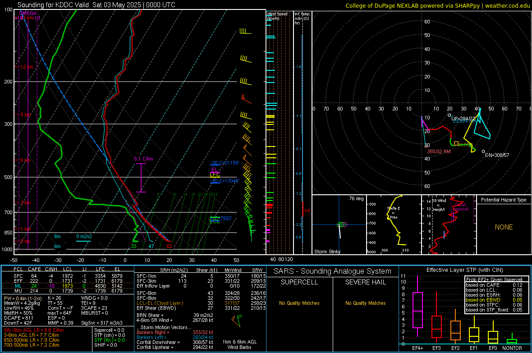
Task: Select the UP=294/22 hodograph label
Action: pos(463,119)
